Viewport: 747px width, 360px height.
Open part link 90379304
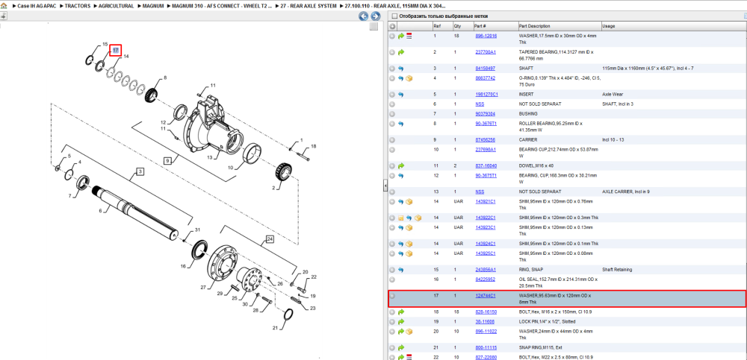point(485,114)
